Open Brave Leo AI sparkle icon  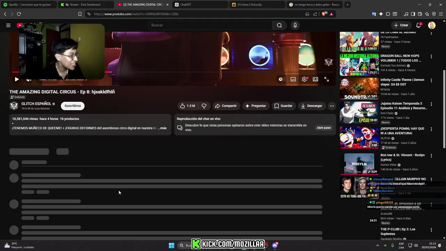click(x=427, y=14)
